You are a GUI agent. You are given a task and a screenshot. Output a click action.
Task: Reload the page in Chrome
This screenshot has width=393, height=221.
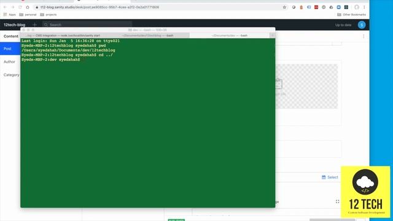pos(20,7)
